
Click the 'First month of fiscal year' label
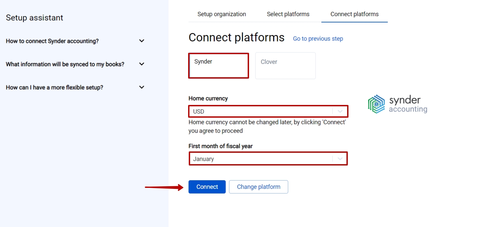click(221, 146)
